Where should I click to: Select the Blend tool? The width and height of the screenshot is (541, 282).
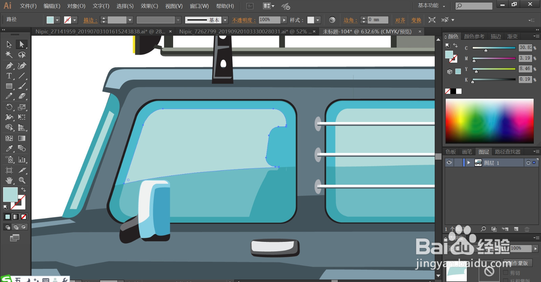(x=22, y=148)
